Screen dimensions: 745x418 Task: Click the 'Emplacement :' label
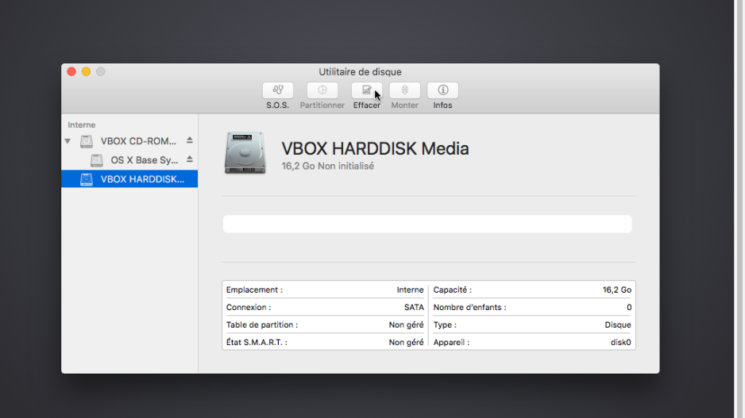click(254, 290)
